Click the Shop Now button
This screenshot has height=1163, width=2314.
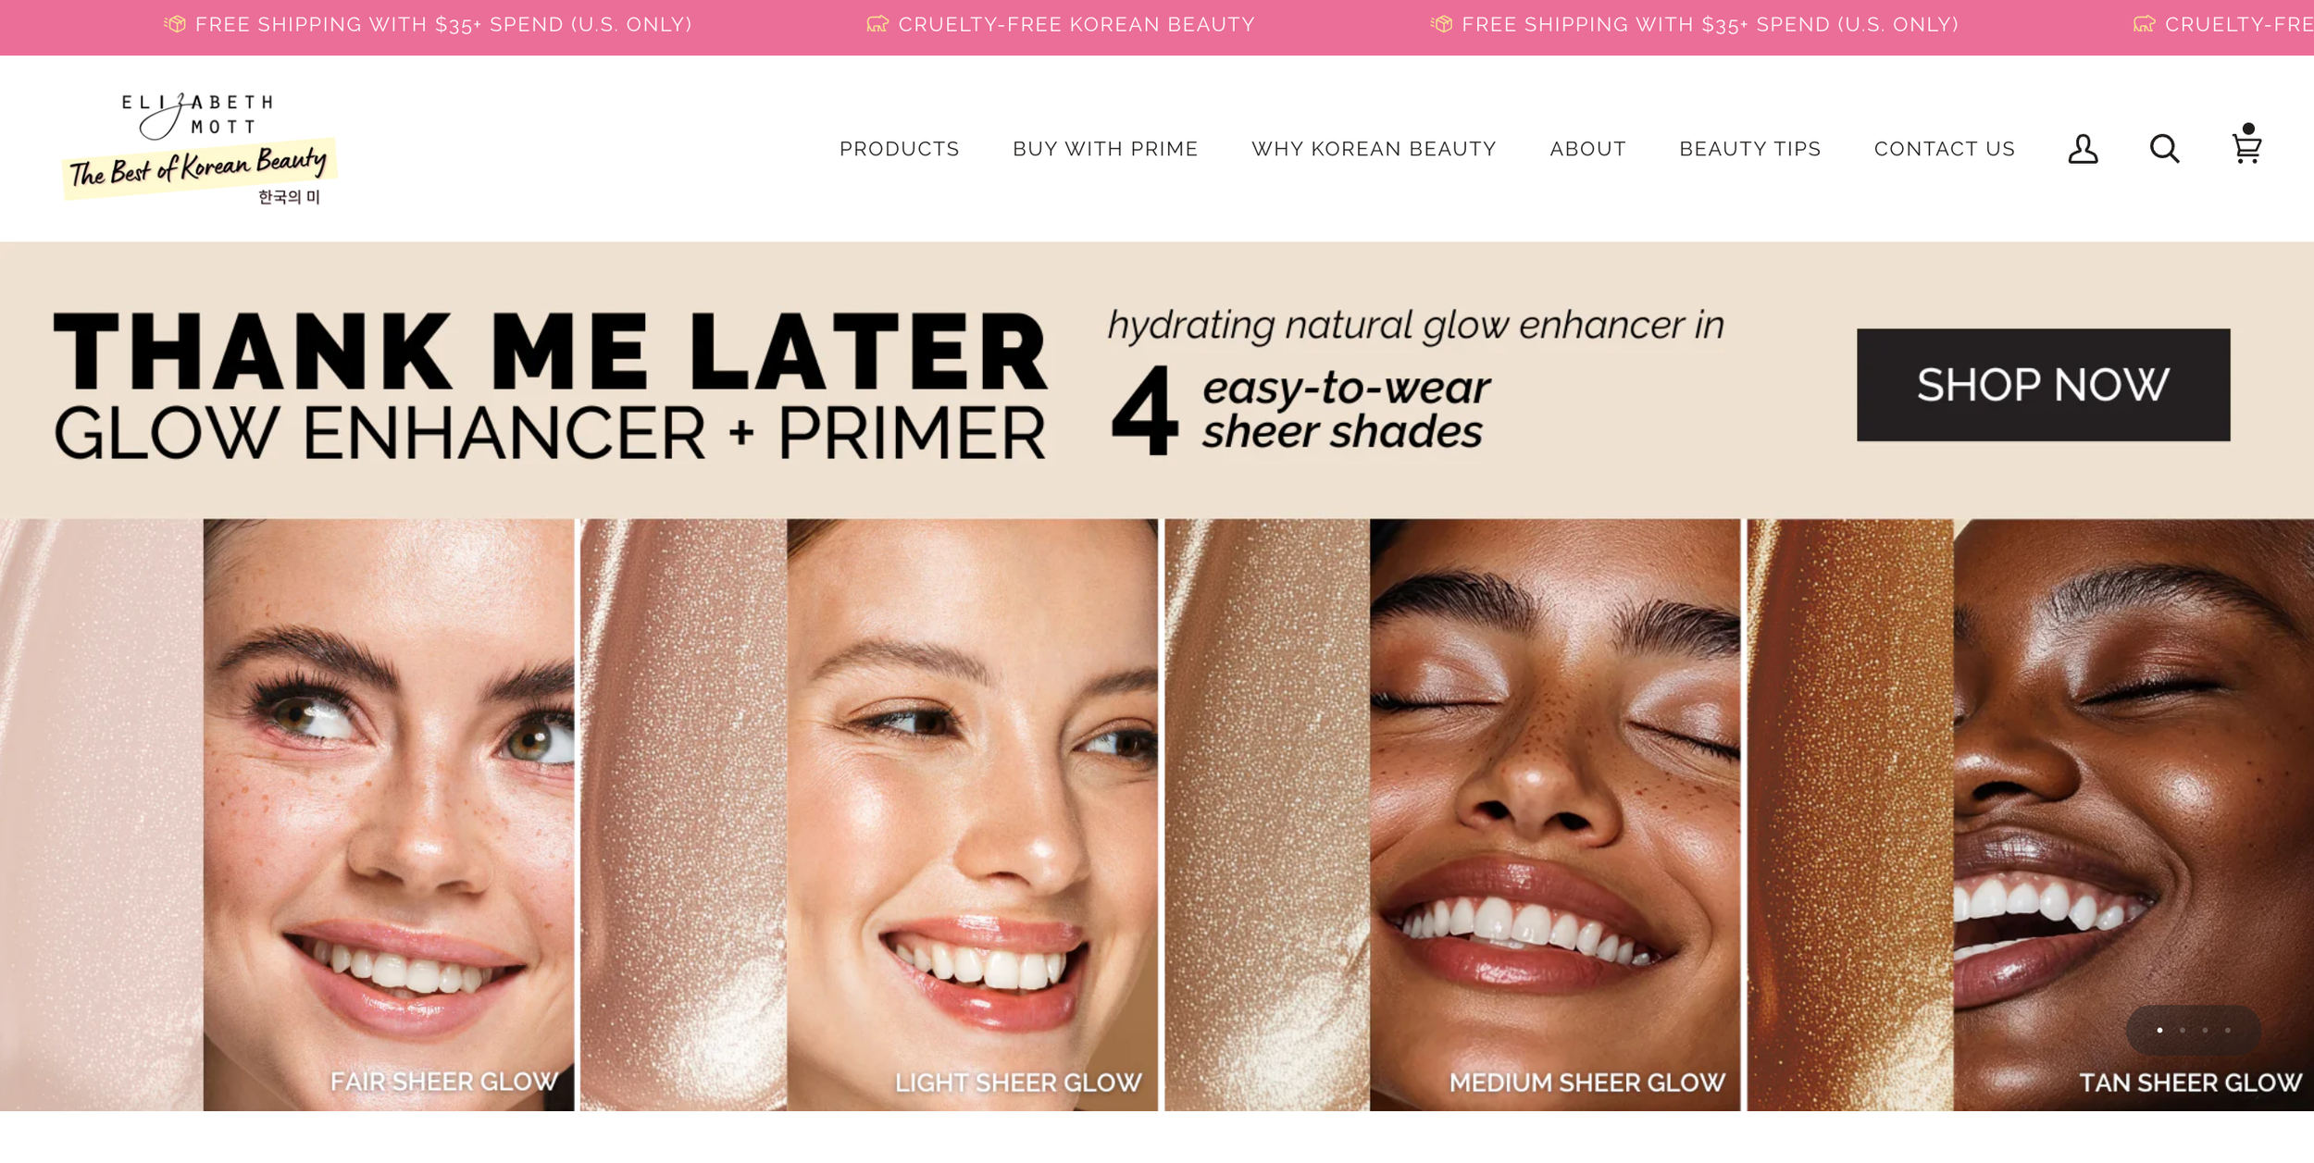(2043, 385)
